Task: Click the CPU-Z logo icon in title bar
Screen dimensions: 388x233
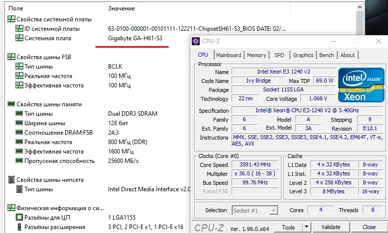Action: (196, 41)
